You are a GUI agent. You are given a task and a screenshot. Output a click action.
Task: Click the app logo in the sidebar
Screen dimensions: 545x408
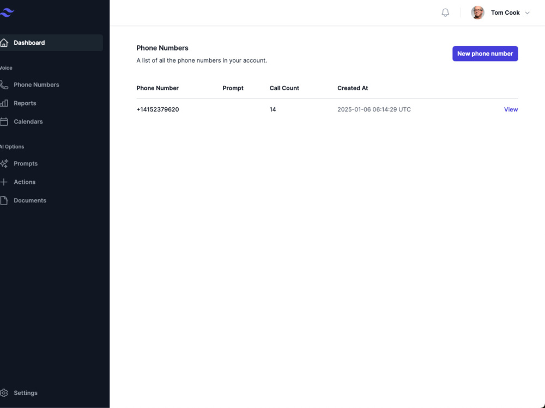tap(7, 13)
